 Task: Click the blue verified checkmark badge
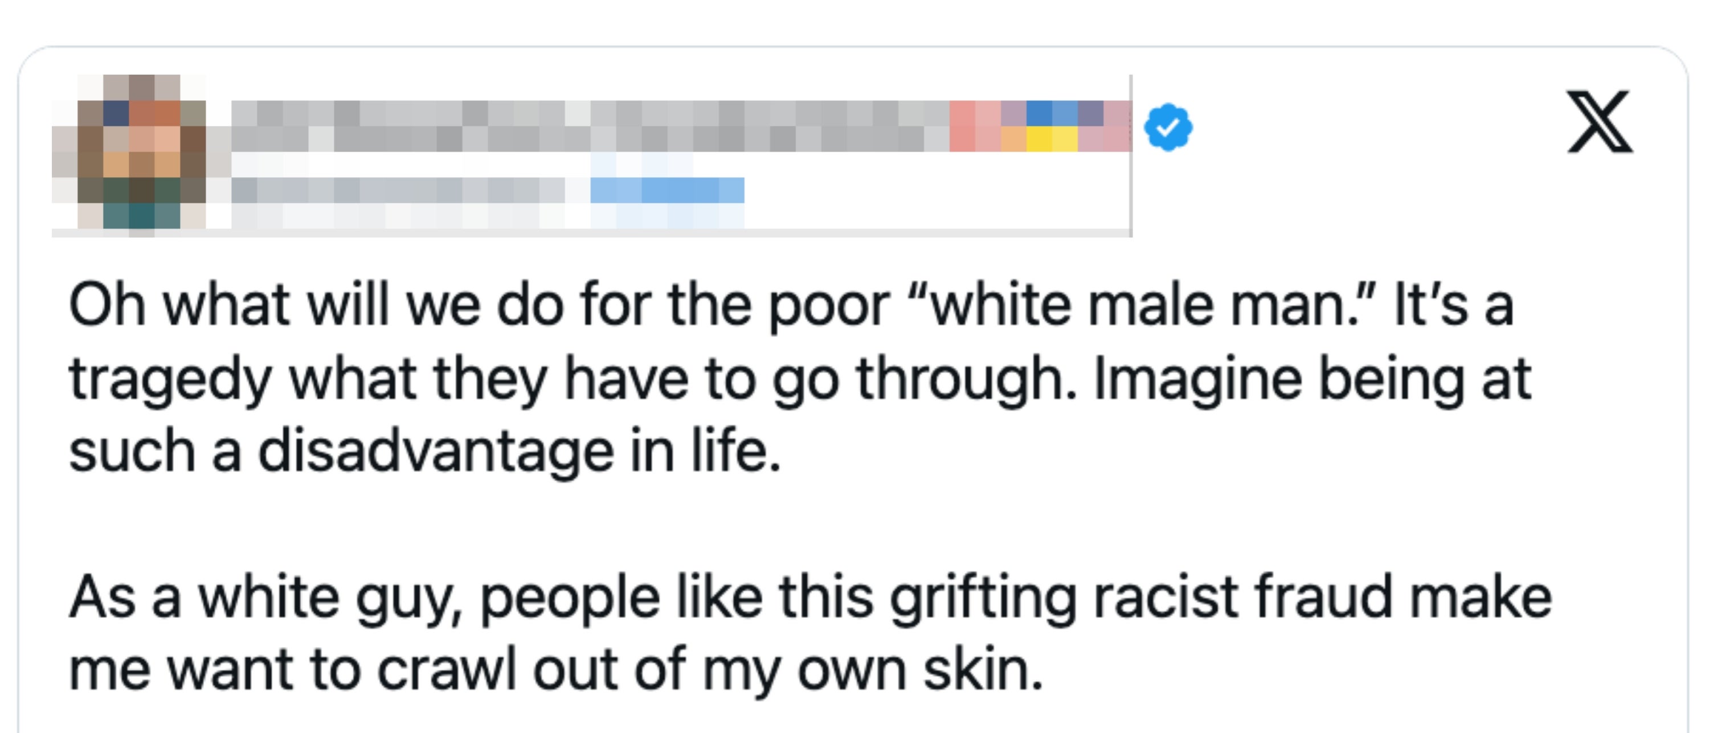point(1168,126)
